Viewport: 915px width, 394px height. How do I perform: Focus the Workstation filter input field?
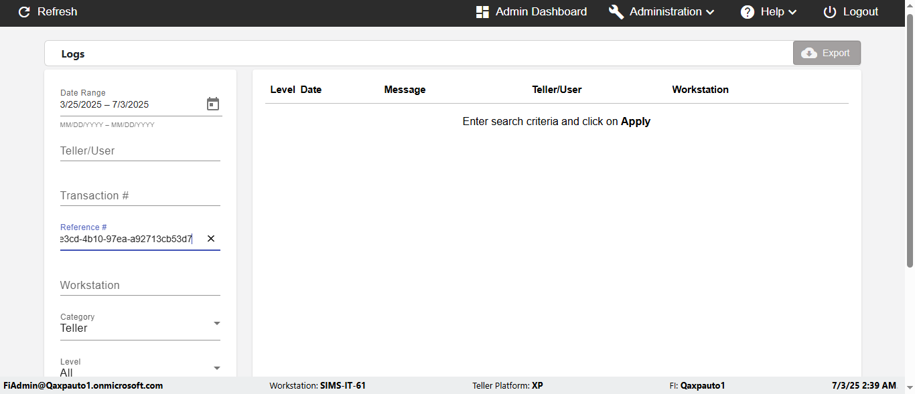[140, 286]
